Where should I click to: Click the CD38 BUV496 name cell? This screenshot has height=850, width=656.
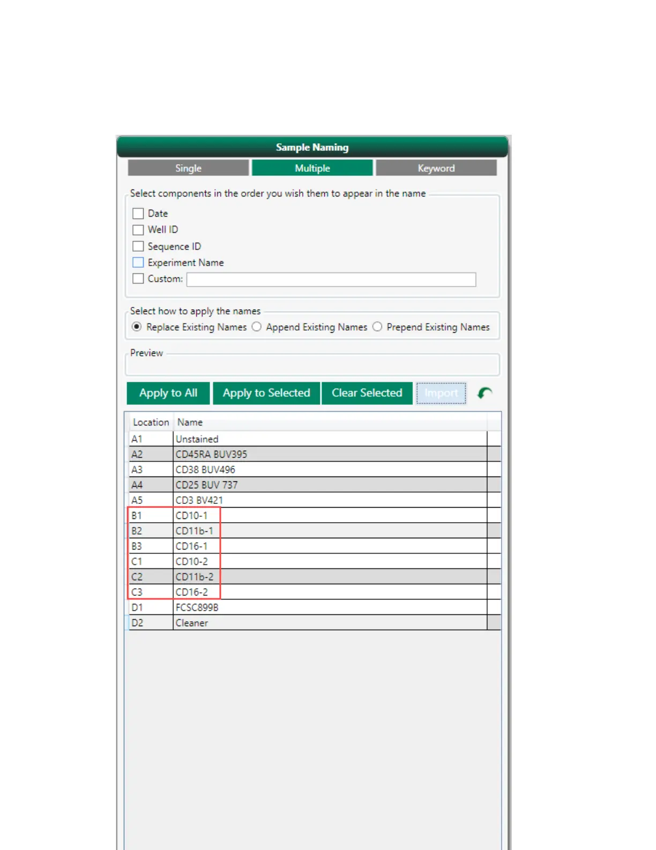click(330, 470)
